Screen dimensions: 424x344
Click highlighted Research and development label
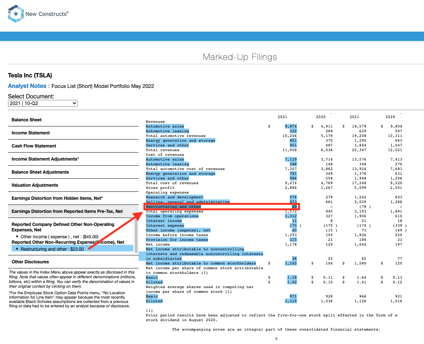point(174,197)
